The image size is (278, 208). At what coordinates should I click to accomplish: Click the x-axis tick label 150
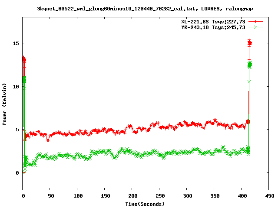[106, 196]
